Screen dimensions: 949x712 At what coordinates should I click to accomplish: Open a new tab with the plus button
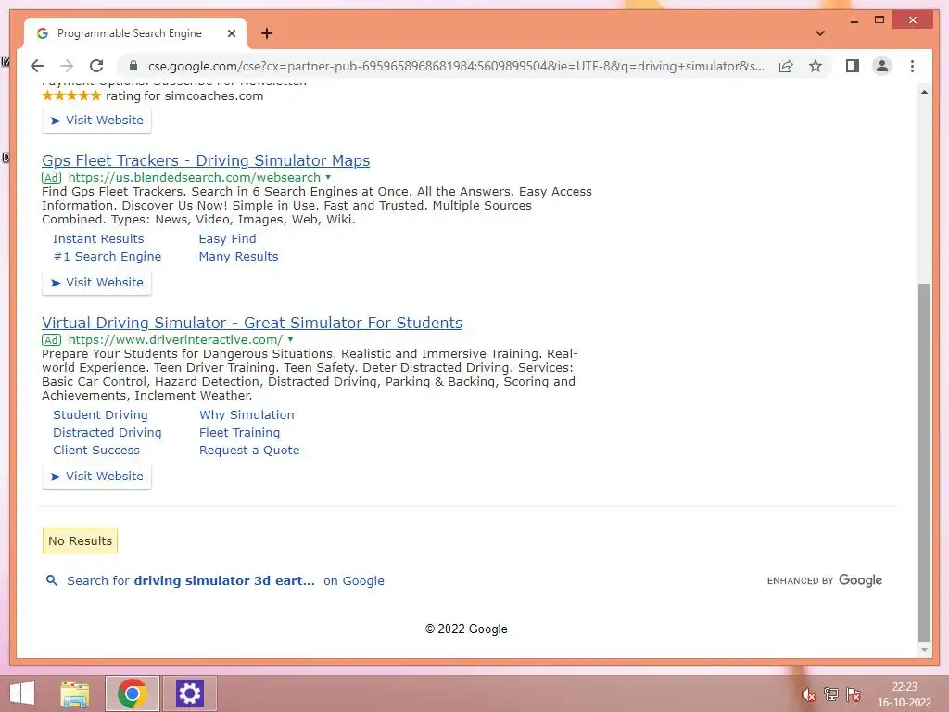tap(267, 33)
